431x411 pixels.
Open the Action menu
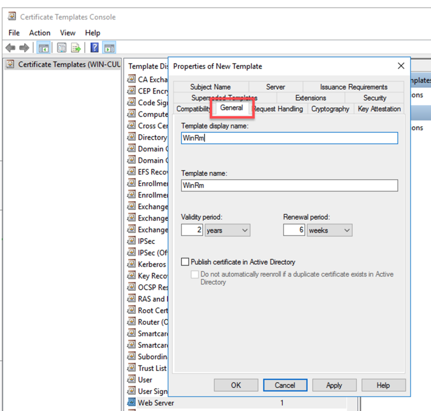pos(40,33)
